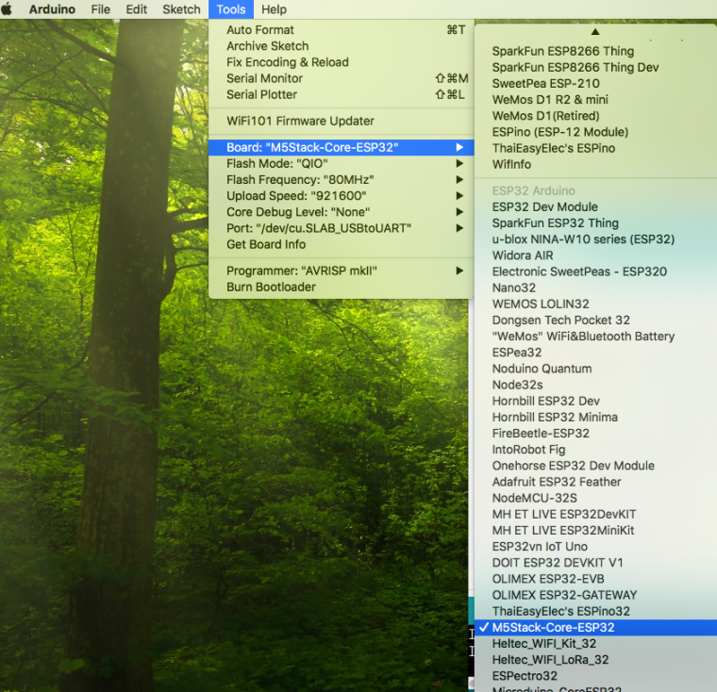Expand the Core Debug Level submenu
The height and width of the screenshot is (692, 717).
click(x=342, y=212)
